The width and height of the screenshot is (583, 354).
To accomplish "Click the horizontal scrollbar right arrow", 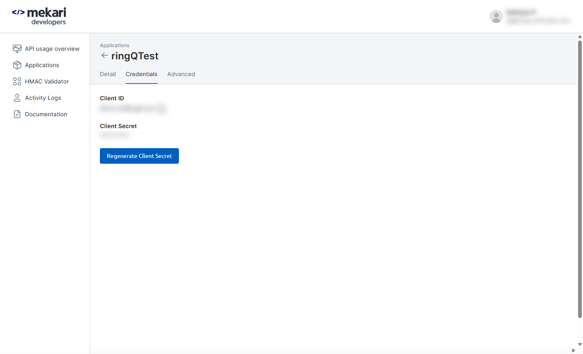I will pos(573,351).
